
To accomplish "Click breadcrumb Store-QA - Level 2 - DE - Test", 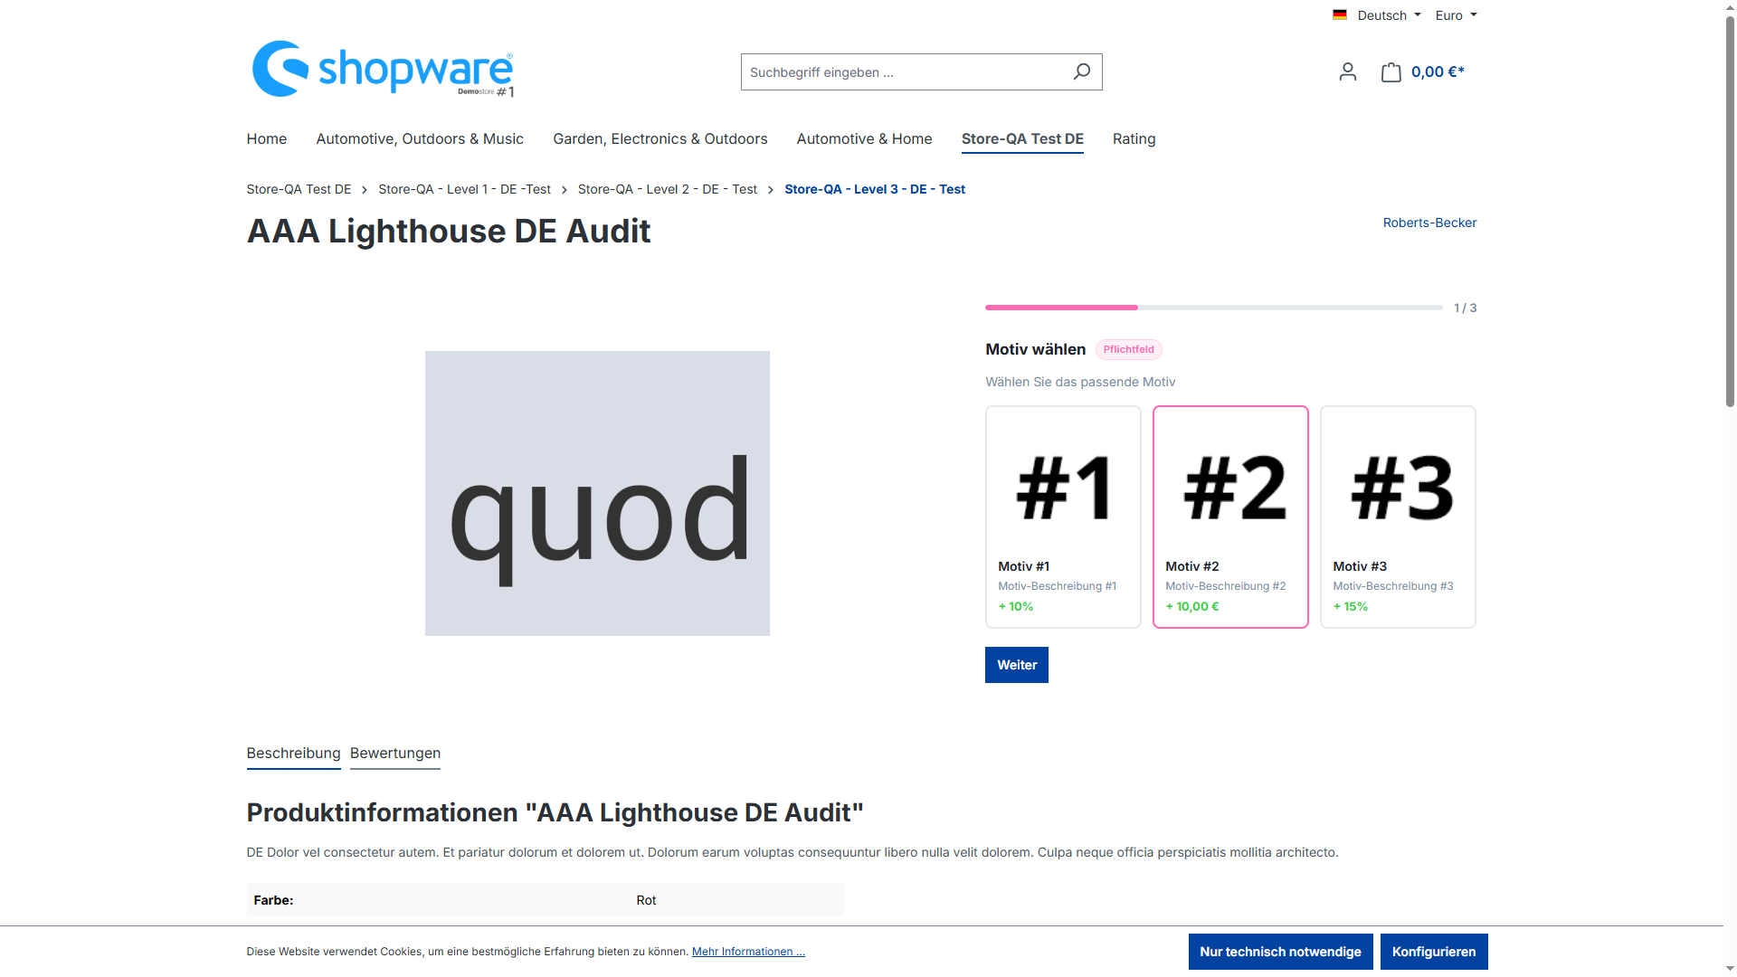I will [668, 189].
